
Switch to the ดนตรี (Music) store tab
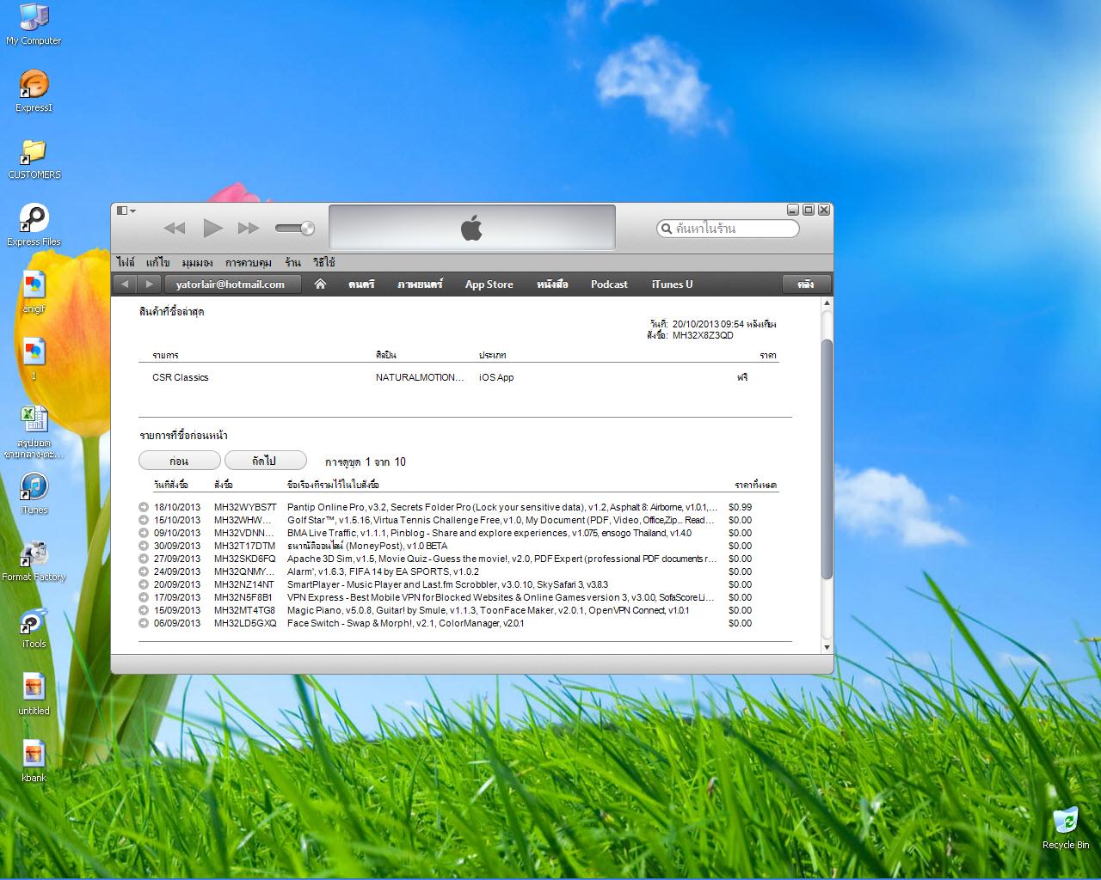[x=361, y=284]
